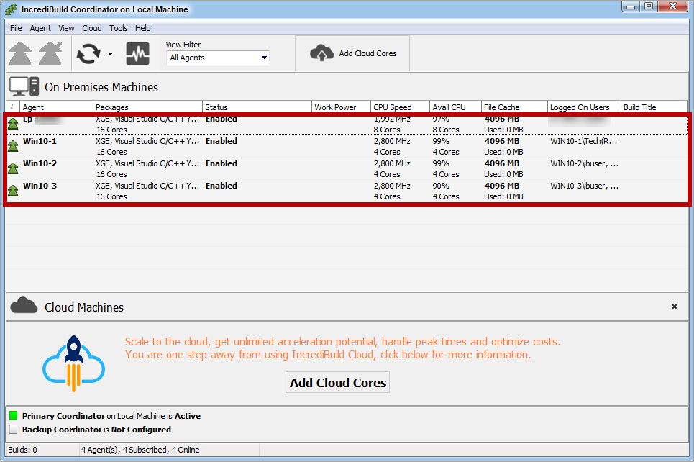694x462 pixels.
Task: Click the crossed-out arrow disable agent toolbar icon
Action: point(50,53)
